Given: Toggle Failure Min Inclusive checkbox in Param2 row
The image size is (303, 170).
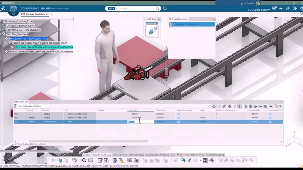Looking at the screenshot, I should (x=179, y=122).
